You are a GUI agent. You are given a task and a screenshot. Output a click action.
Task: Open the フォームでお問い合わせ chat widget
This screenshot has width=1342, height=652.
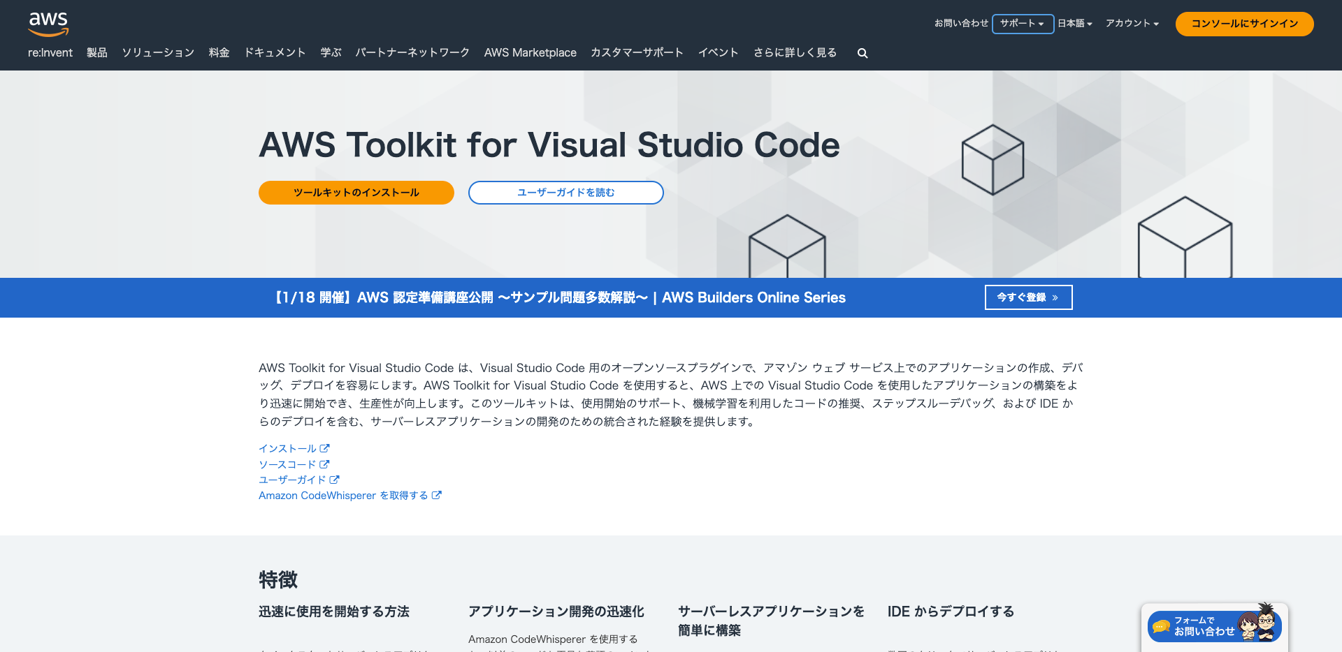[1214, 626]
